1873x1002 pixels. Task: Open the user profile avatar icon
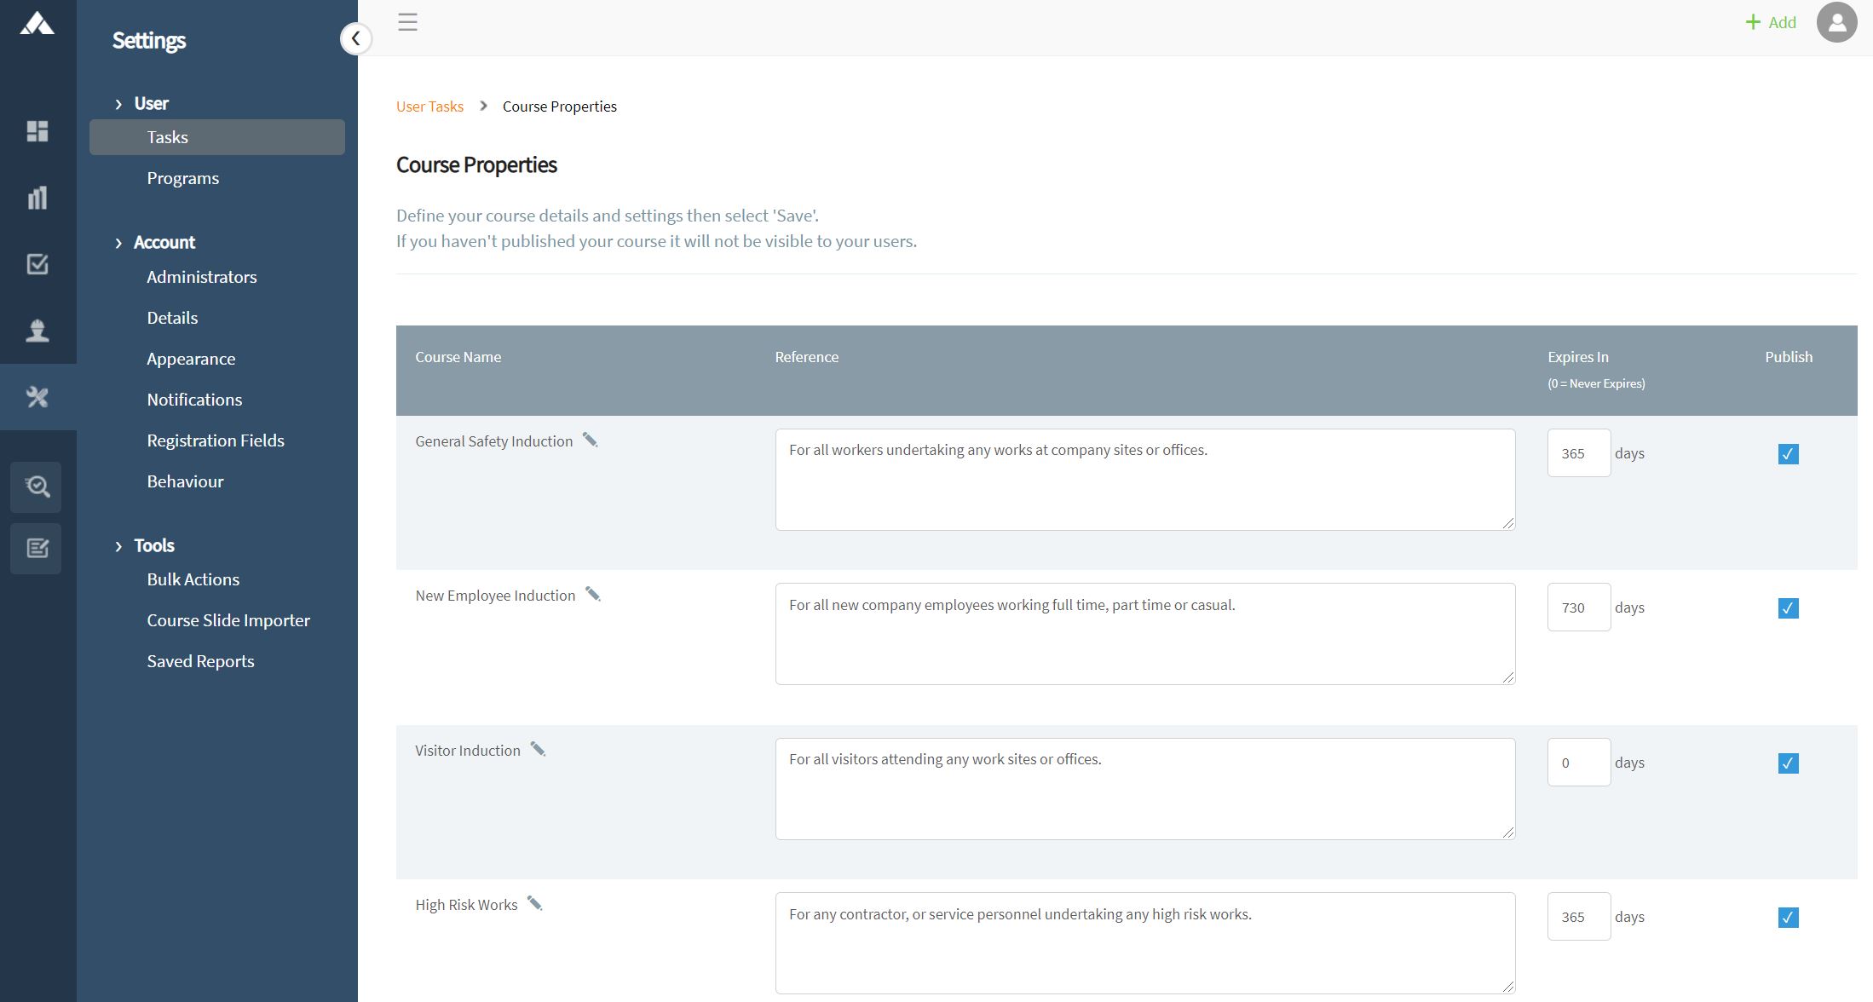pyautogui.click(x=1836, y=23)
